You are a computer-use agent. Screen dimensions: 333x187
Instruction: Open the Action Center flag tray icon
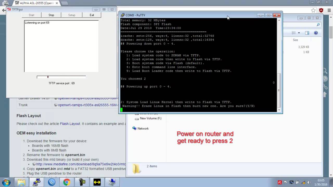pyautogui.click(x=286, y=182)
